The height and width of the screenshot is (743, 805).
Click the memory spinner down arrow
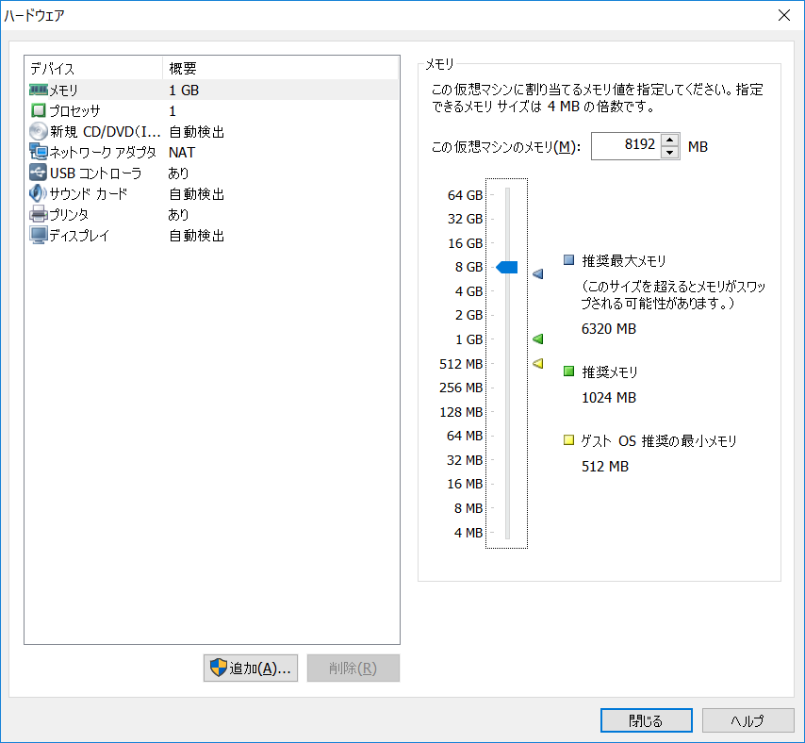click(670, 152)
